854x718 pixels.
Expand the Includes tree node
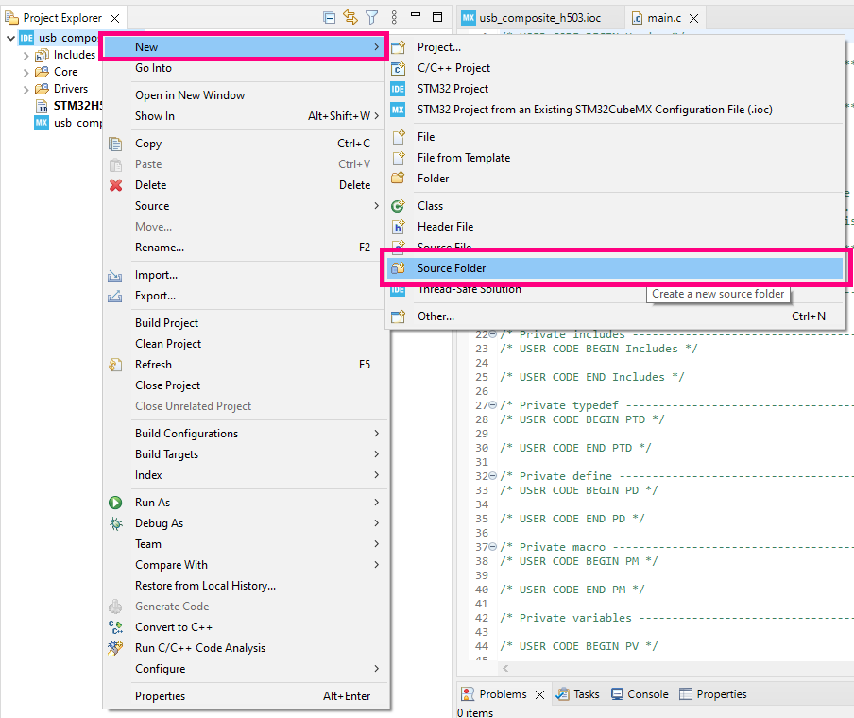[26, 56]
